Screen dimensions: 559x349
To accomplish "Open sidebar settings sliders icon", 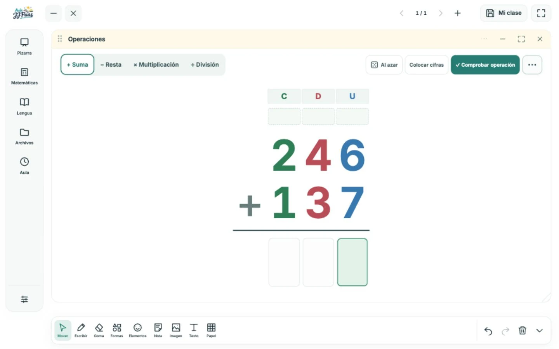I will [24, 299].
